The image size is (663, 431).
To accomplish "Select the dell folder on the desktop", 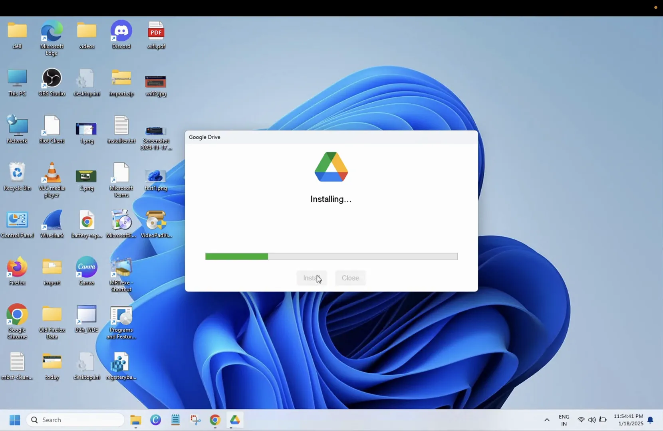I will click(17, 36).
